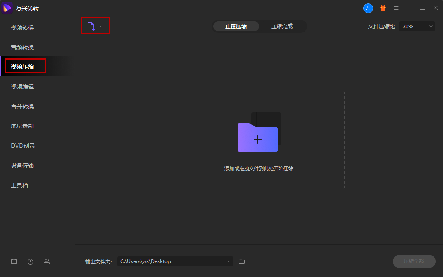Open the user account avatar

click(368, 8)
